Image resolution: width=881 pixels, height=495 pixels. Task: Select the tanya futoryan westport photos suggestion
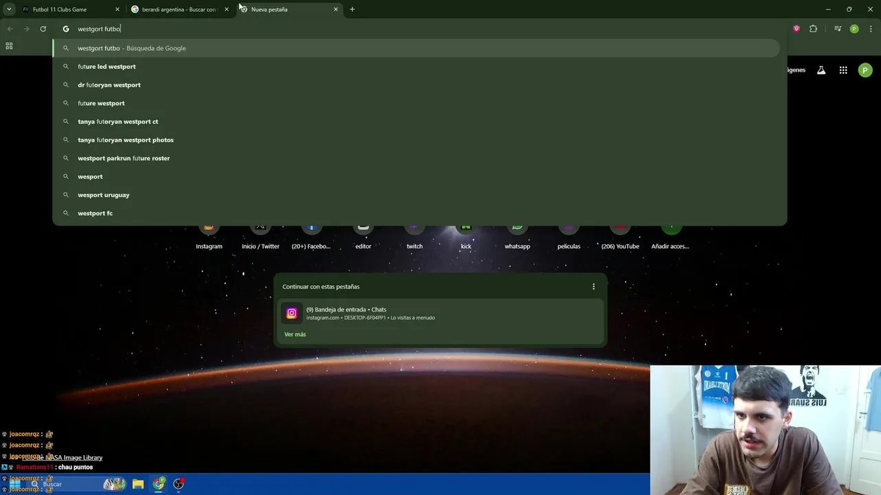point(416,140)
